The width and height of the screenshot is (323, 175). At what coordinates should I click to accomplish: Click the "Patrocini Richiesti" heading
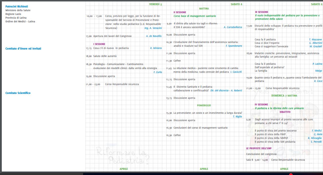(17, 6)
